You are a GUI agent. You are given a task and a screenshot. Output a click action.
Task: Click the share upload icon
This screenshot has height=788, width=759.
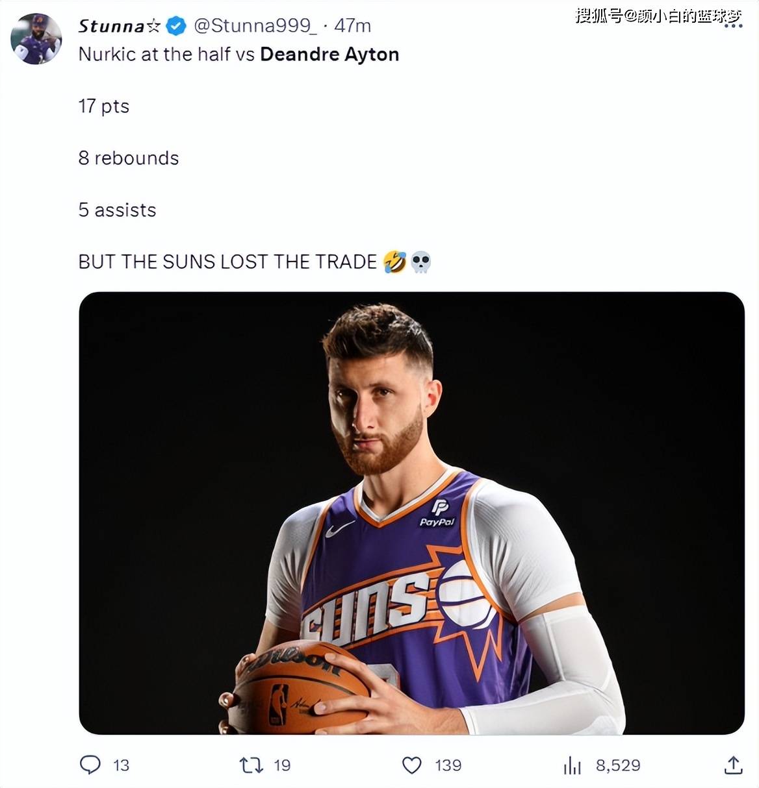click(x=733, y=765)
